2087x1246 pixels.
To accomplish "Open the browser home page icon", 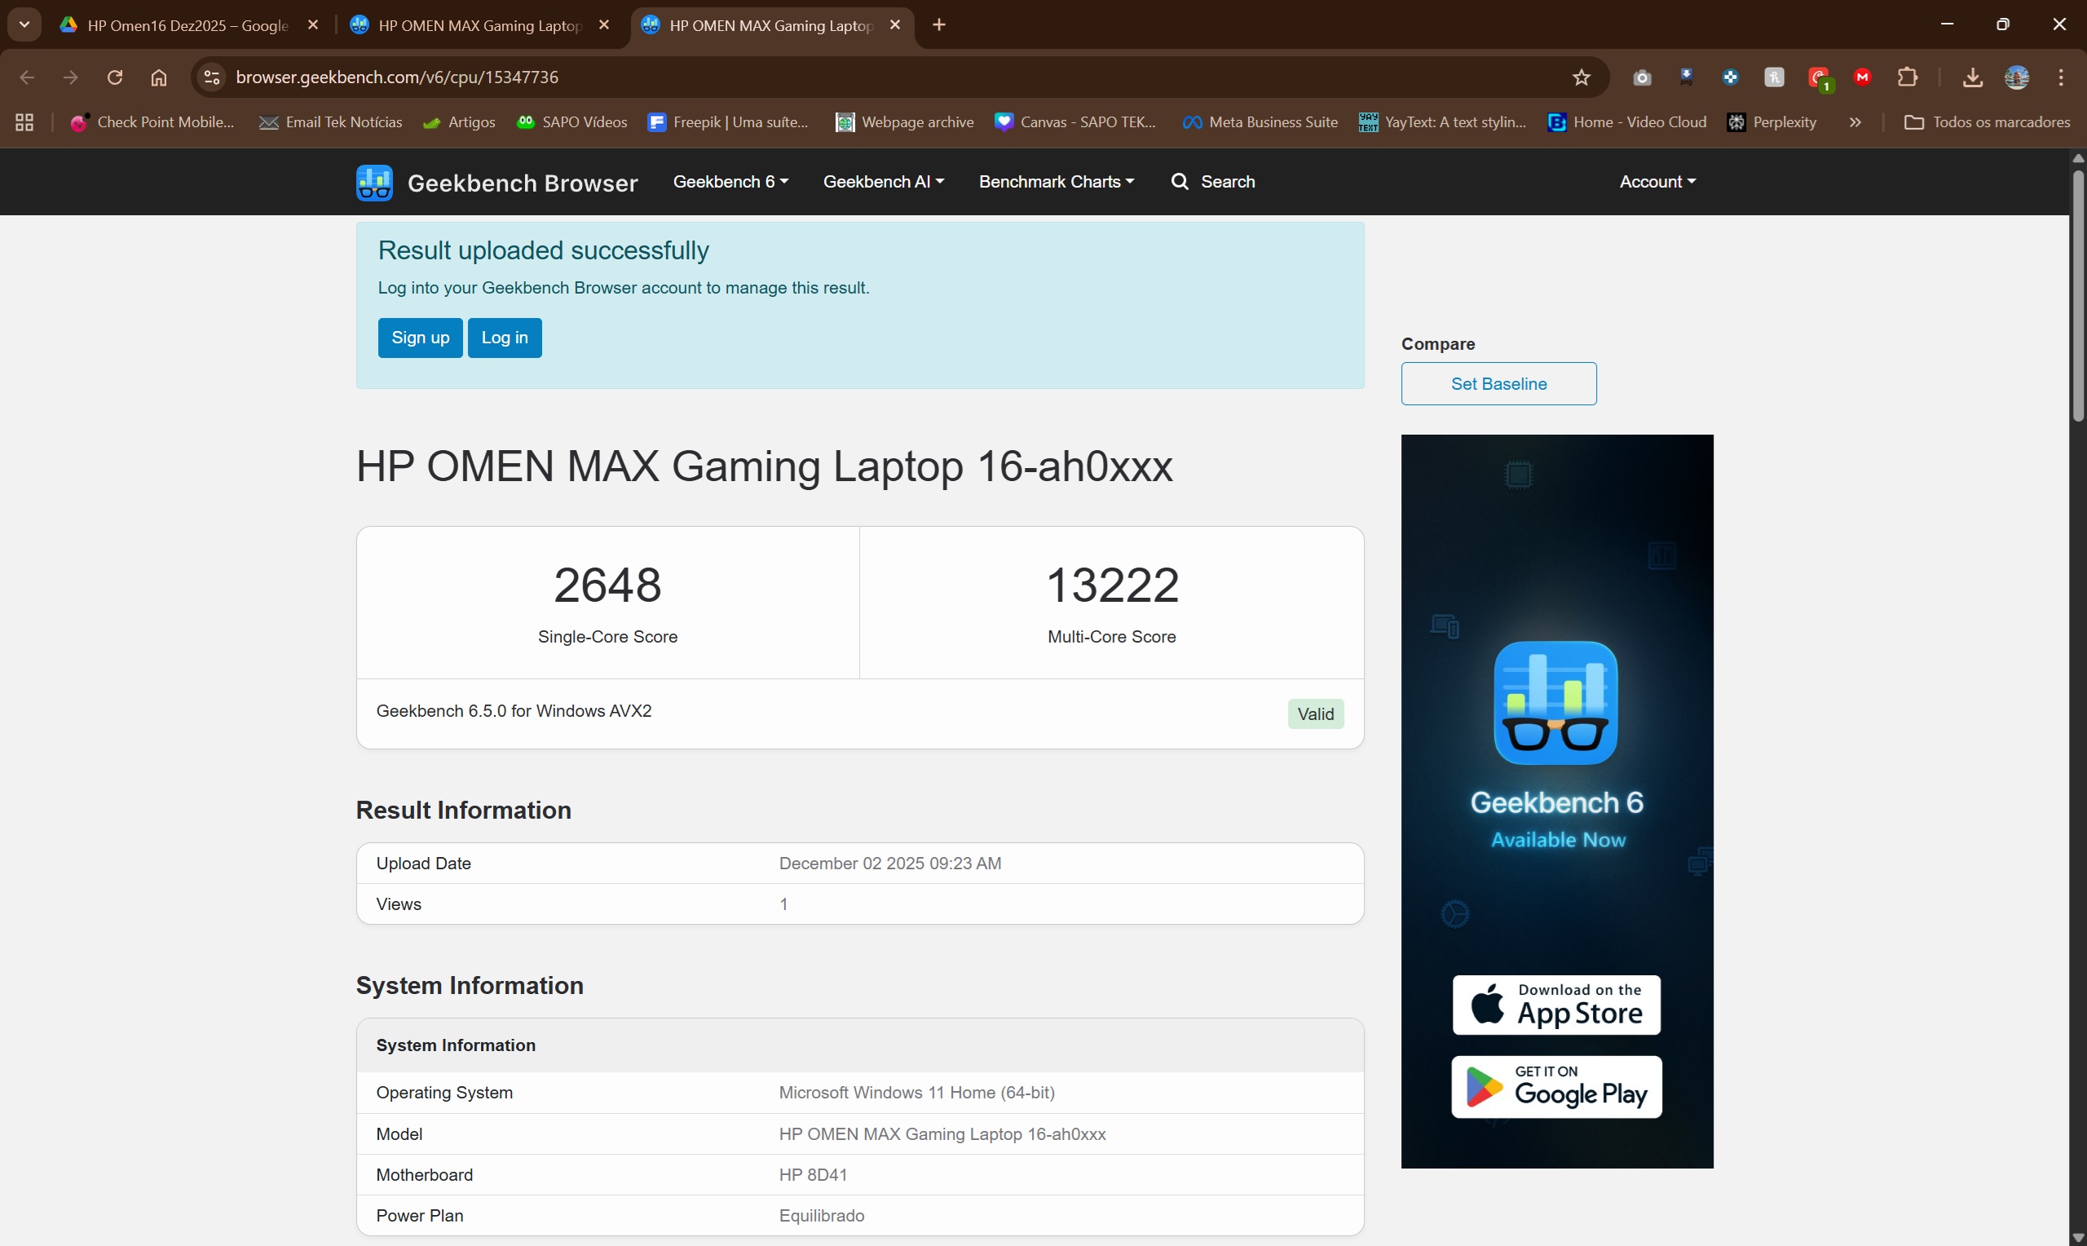I will click(159, 77).
